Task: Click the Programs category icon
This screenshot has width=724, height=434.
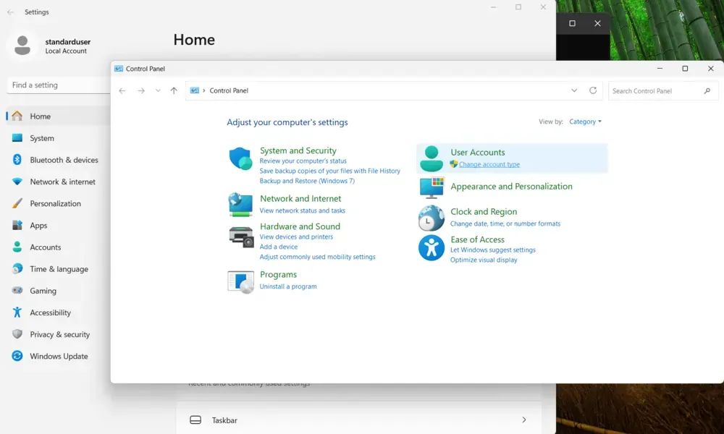Action: tap(240, 282)
